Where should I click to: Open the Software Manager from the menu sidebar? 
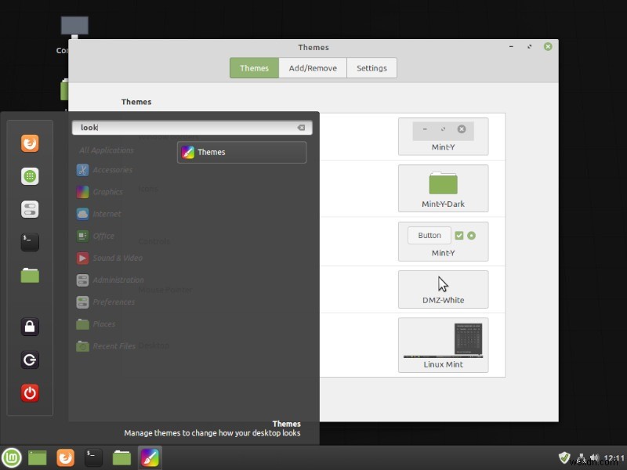click(x=29, y=176)
